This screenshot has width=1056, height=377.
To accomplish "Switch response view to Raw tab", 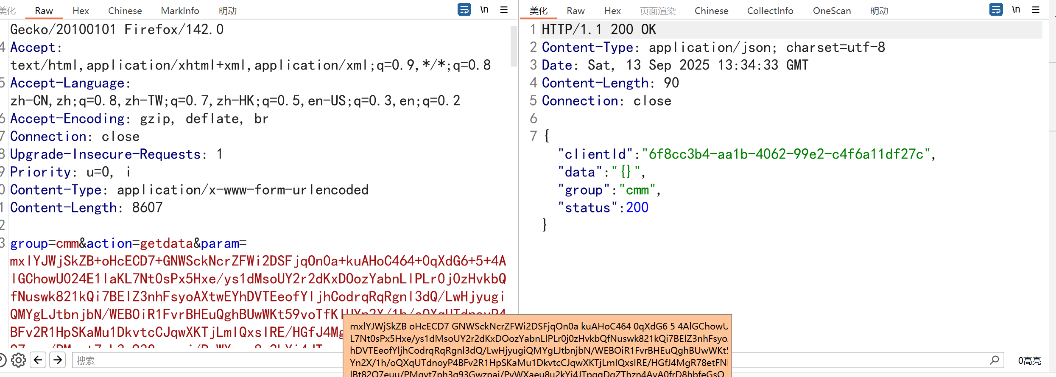I will click(x=575, y=11).
